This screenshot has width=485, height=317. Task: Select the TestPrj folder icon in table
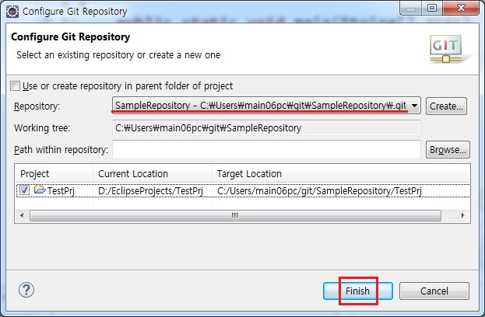(40, 190)
